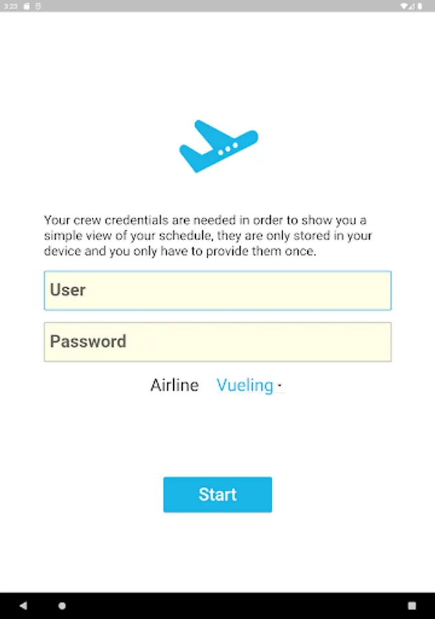
Task: Tap the word Start on the blue button
Action: point(217,495)
